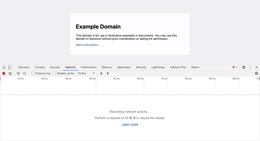Open the Redux tab
The height and width of the screenshot is (141, 260).
pos(195,67)
